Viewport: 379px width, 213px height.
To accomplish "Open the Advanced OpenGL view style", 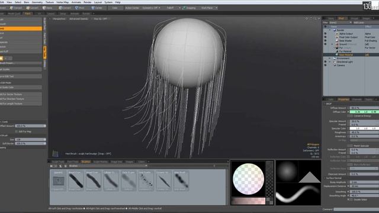I will point(79,18).
